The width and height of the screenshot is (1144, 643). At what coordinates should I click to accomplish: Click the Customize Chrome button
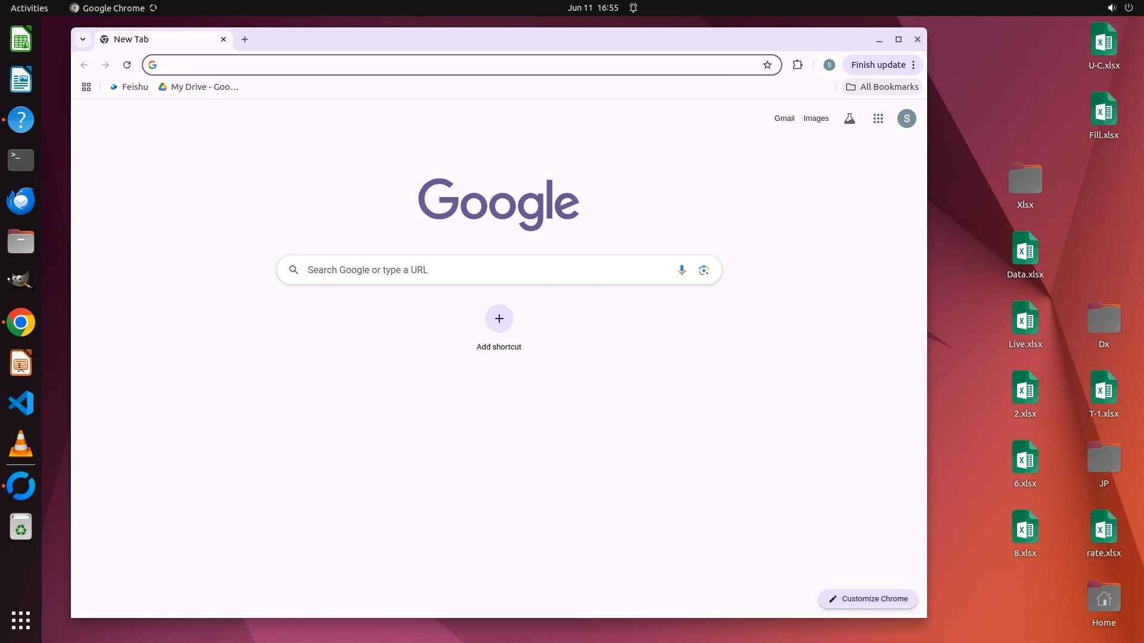point(868,599)
